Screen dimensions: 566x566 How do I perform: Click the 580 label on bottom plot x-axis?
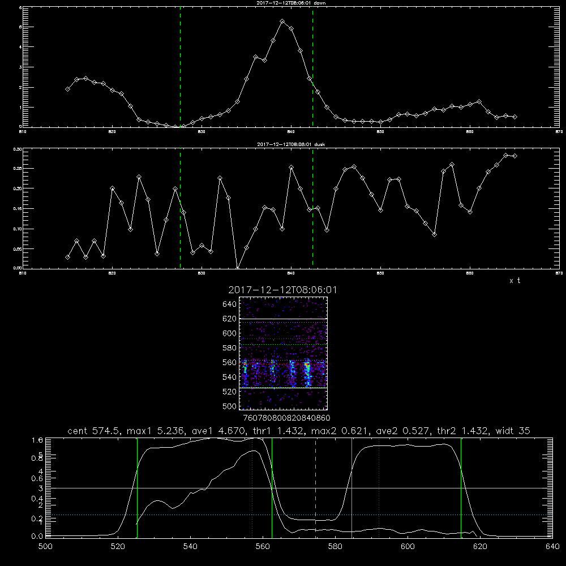tap(335, 547)
